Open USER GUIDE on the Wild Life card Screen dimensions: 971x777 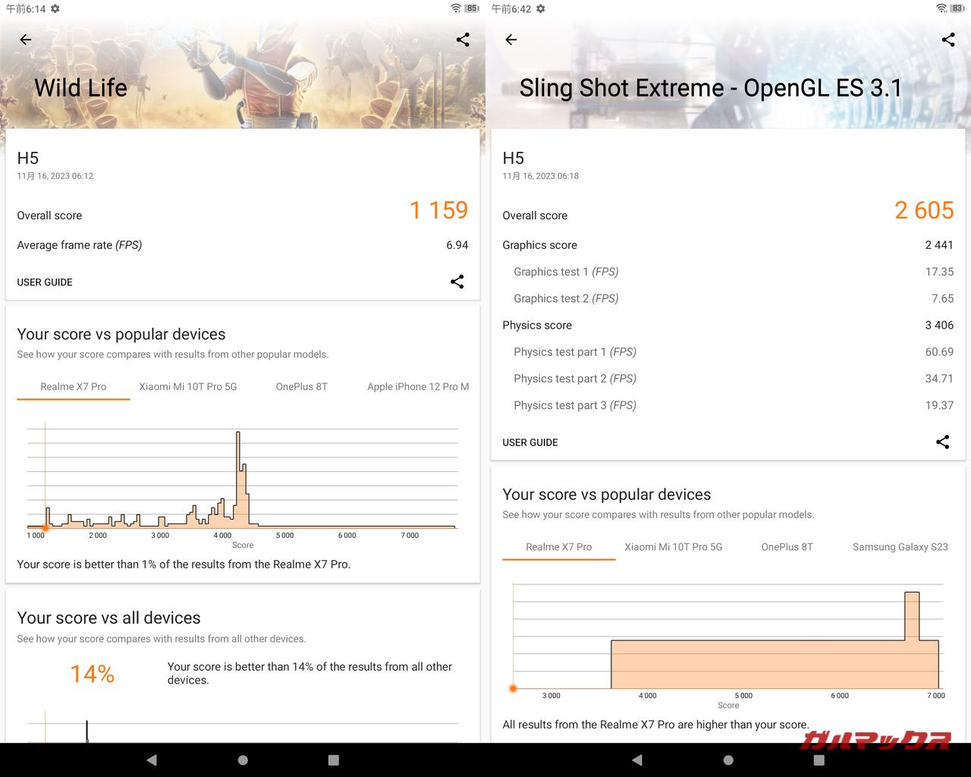click(x=45, y=282)
